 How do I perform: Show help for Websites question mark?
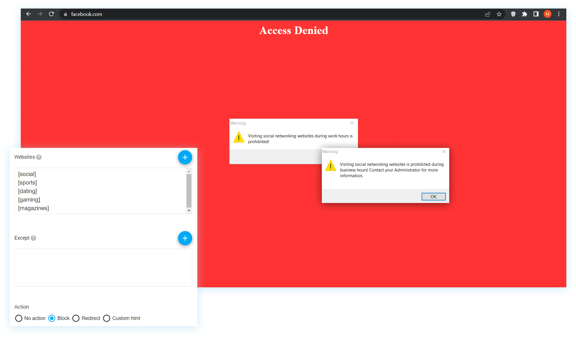click(x=39, y=157)
